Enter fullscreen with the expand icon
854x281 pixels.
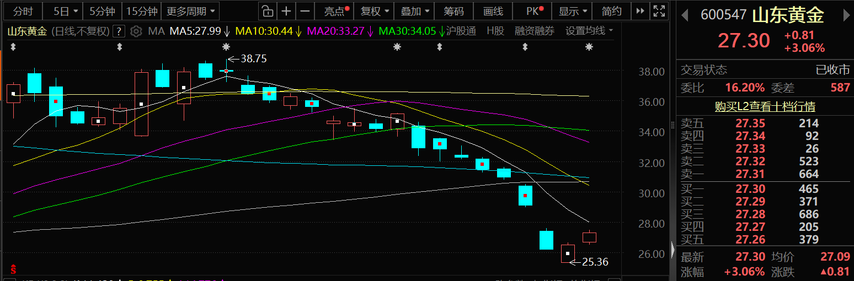[659, 11]
